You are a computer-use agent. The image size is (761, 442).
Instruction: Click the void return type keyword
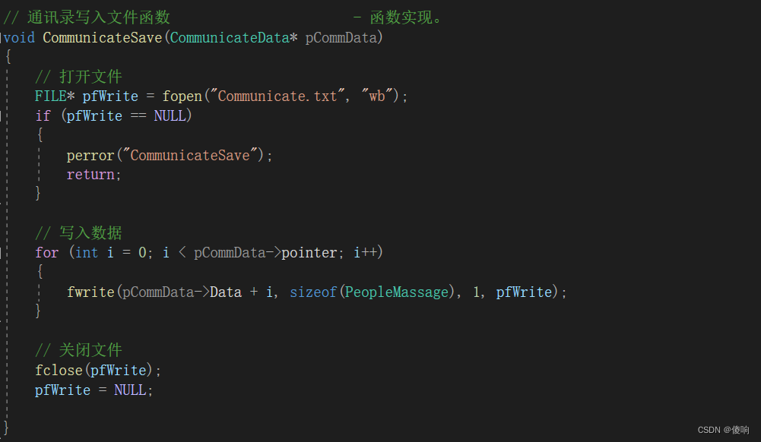(x=21, y=37)
